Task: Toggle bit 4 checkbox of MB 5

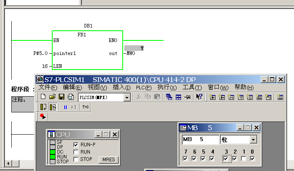Action: (x=212, y=158)
